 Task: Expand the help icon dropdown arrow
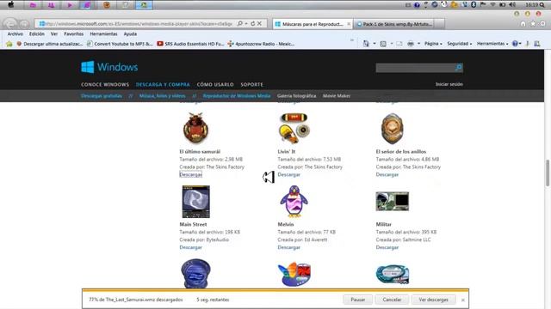[520, 44]
